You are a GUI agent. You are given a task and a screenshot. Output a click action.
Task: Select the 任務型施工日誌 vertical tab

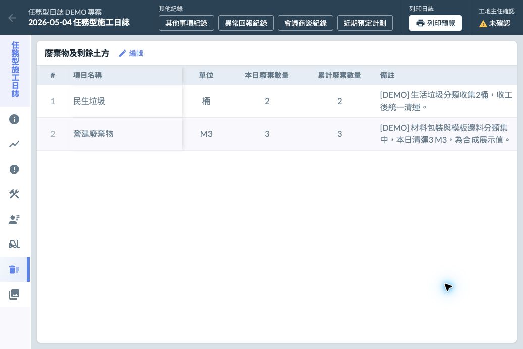[x=15, y=70]
